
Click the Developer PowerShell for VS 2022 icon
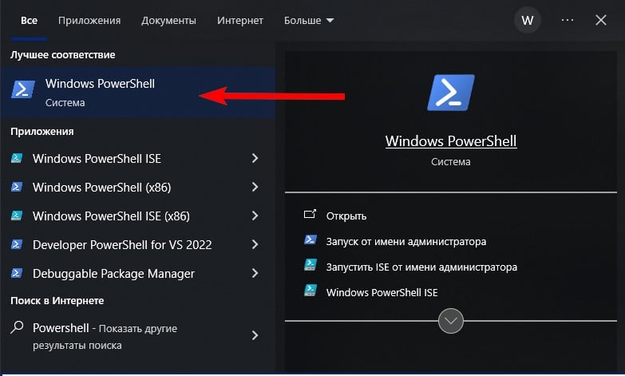17,245
